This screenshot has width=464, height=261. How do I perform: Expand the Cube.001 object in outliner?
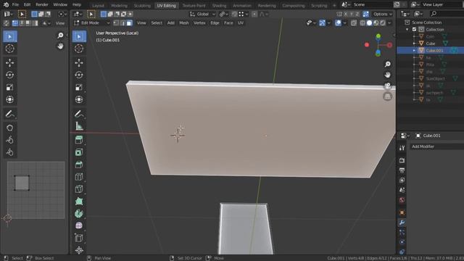click(414, 51)
